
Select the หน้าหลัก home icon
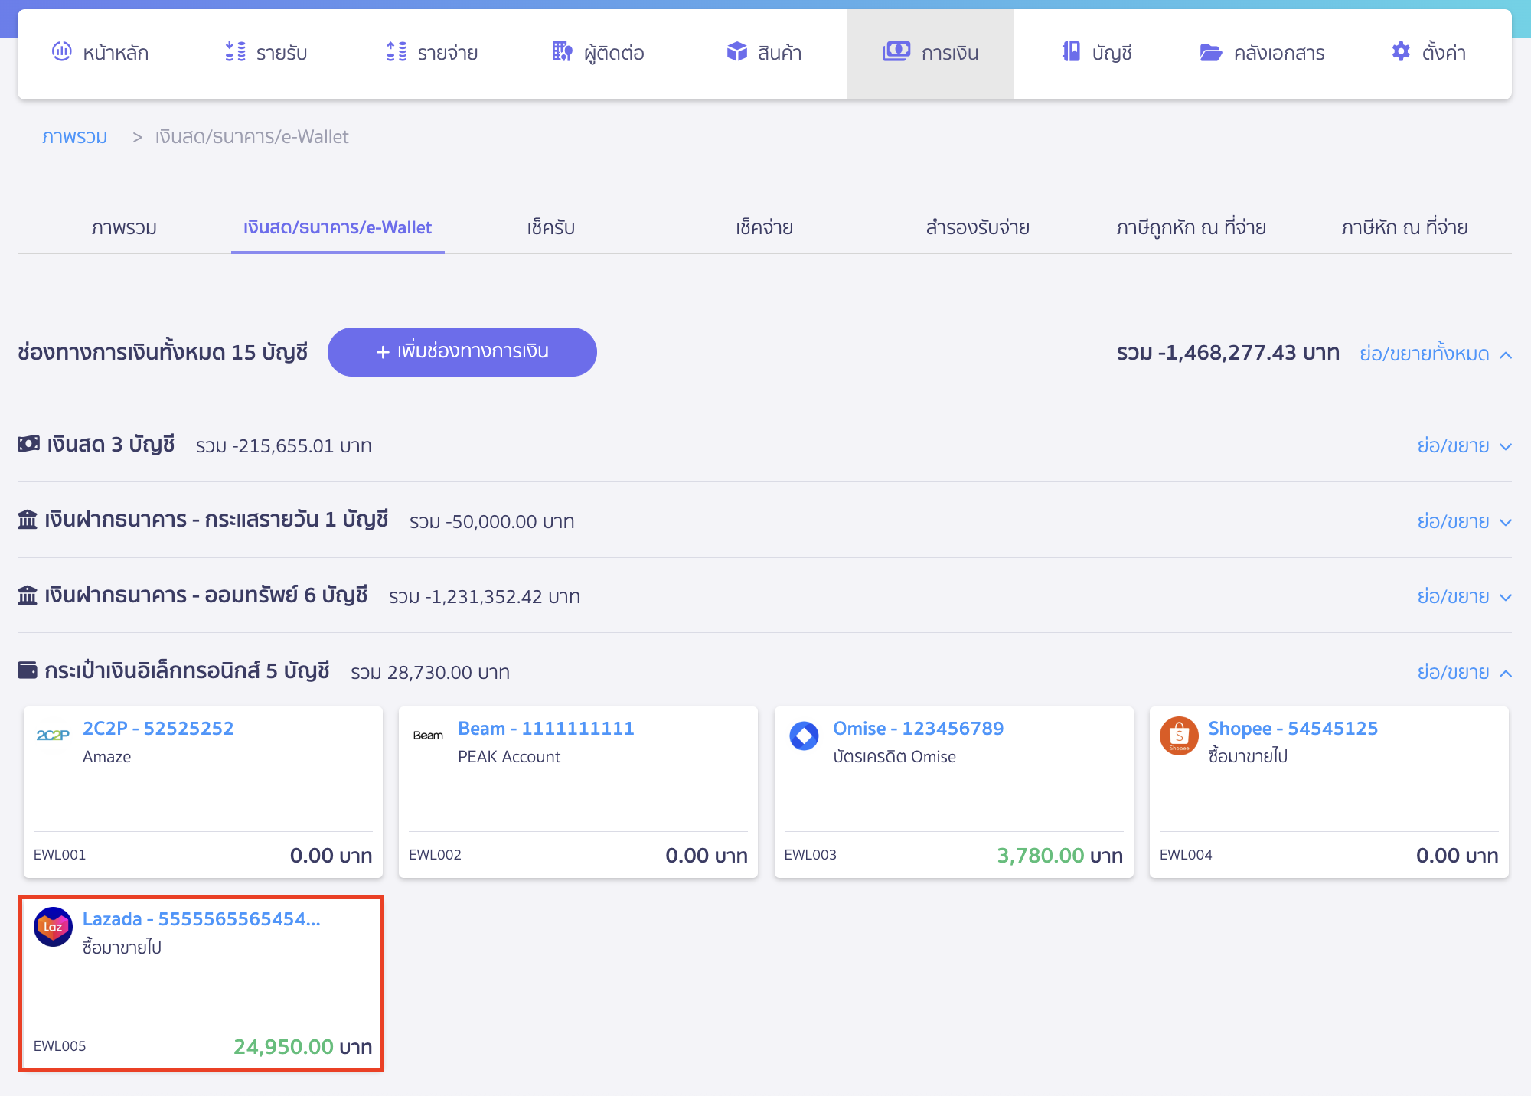click(x=63, y=52)
